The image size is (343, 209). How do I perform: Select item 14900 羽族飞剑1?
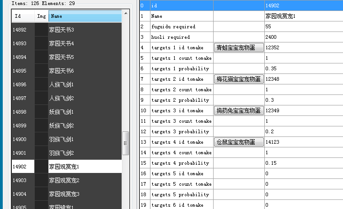[67, 139]
